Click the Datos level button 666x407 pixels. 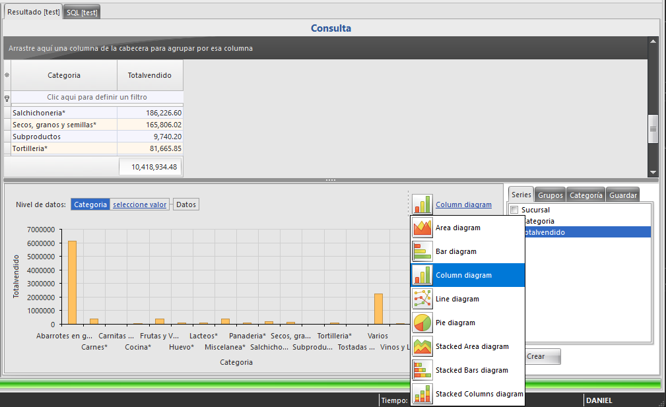click(x=186, y=204)
